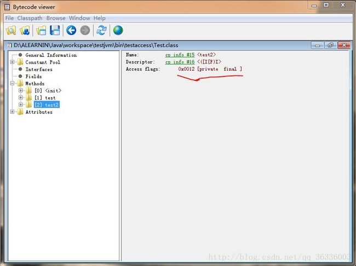Click the <test2> name value

(206, 55)
